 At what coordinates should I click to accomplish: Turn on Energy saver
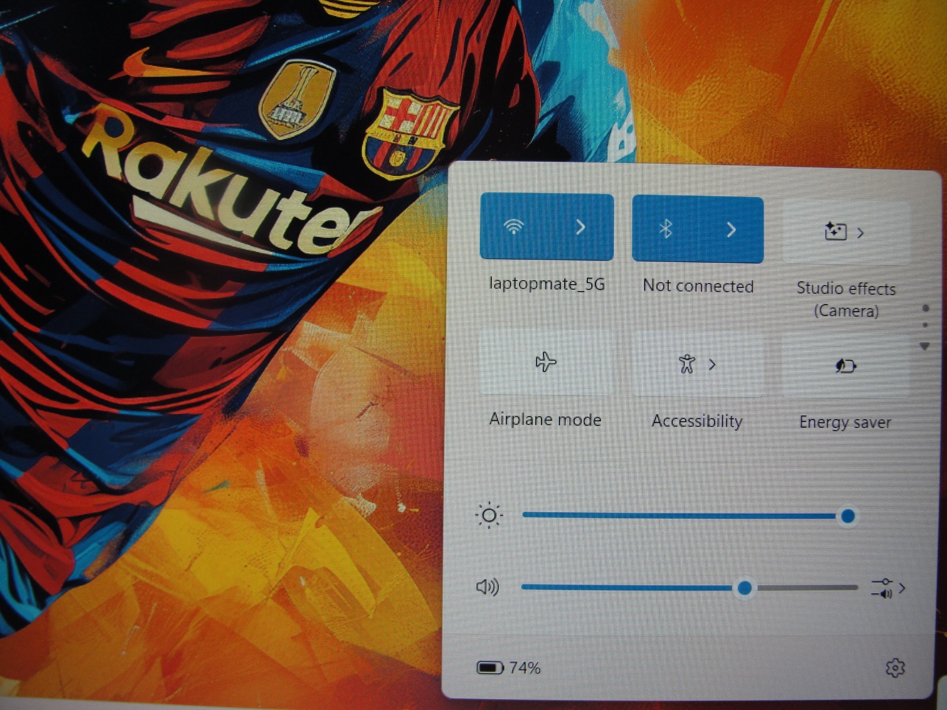point(846,366)
